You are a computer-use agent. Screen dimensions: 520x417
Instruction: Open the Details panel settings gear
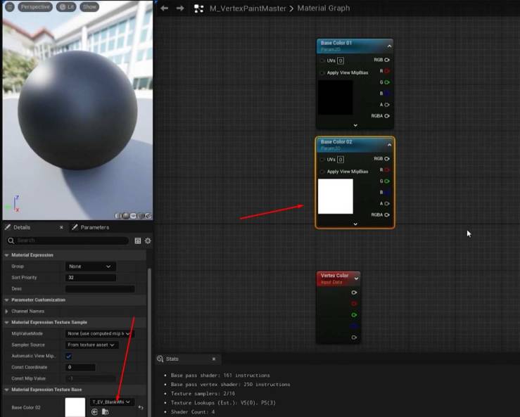pyautogui.click(x=148, y=240)
